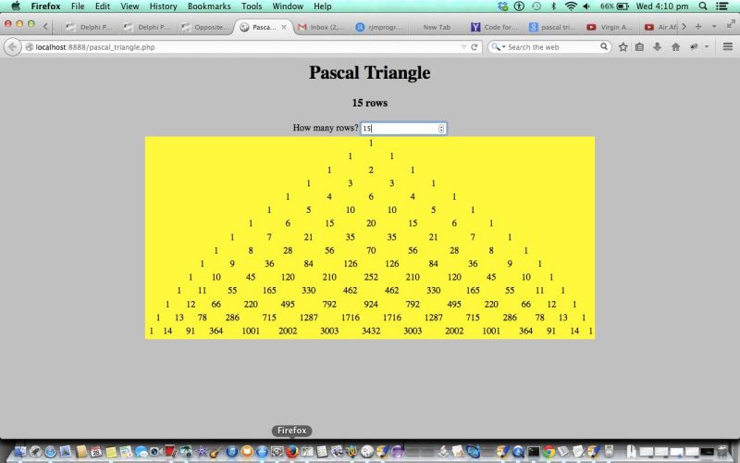The height and width of the screenshot is (463, 740).
Task: Open Spotlight search in the menu bar
Action: click(703, 6)
